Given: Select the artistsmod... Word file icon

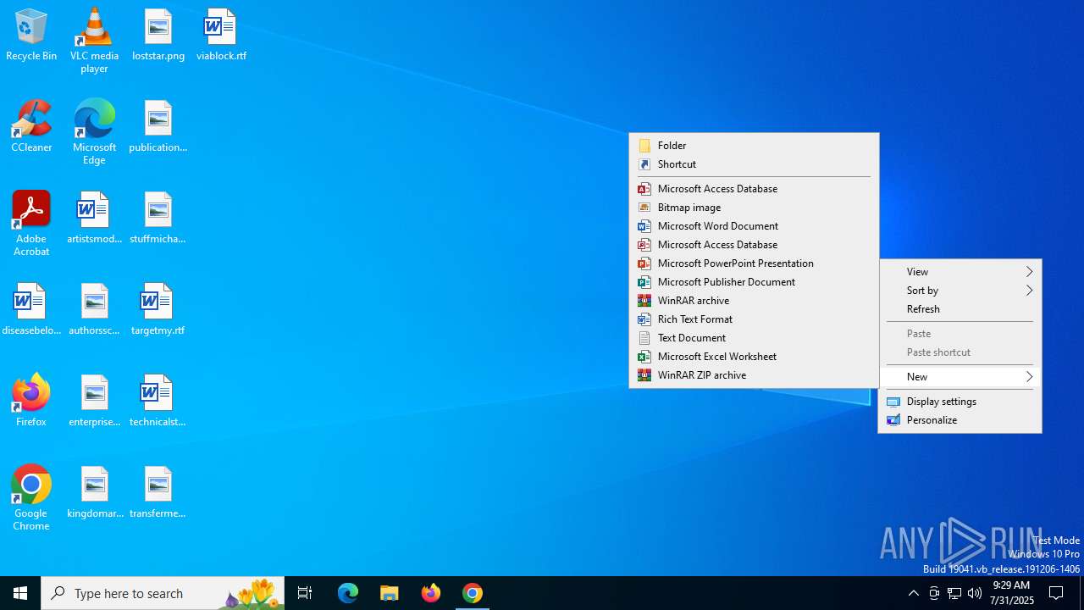Looking at the screenshot, I should pyautogui.click(x=94, y=218).
